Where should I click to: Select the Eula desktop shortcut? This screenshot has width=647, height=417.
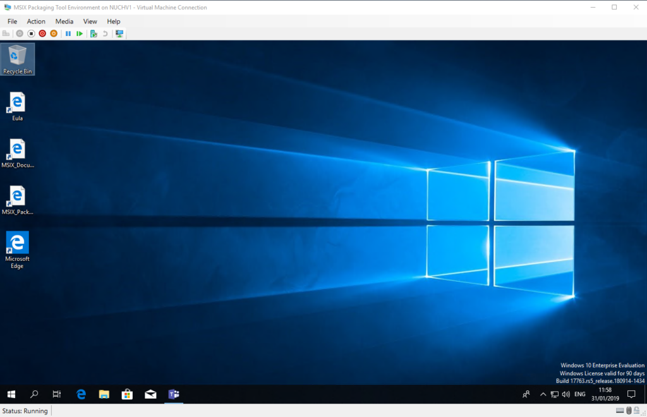point(17,106)
